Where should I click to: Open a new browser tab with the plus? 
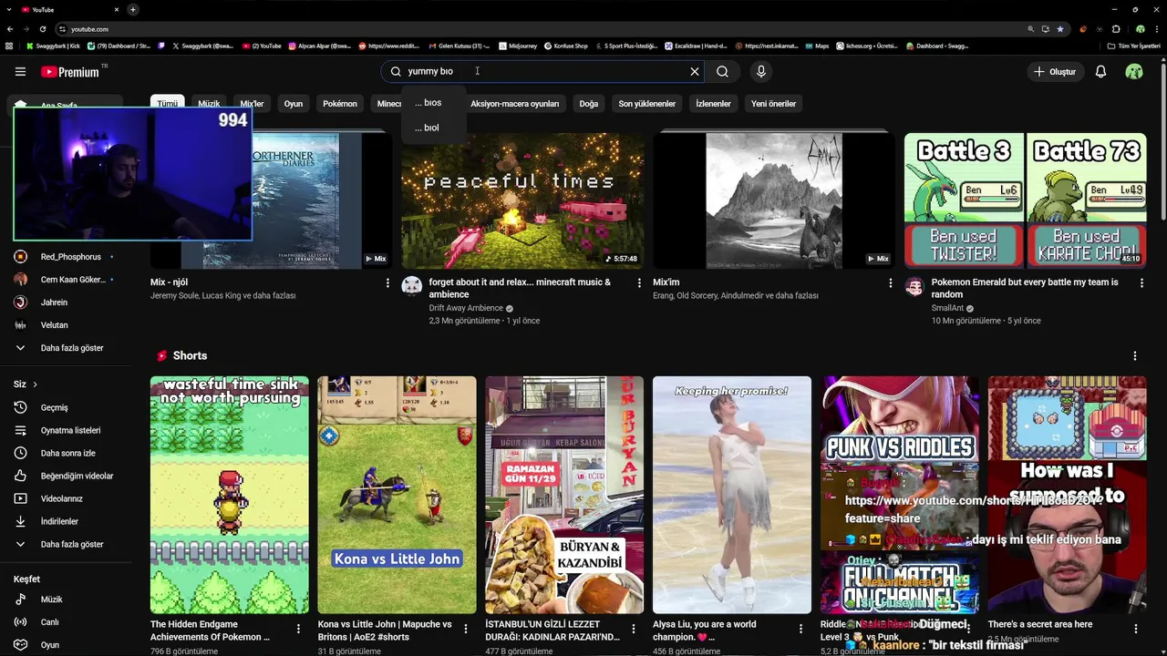coord(132,9)
